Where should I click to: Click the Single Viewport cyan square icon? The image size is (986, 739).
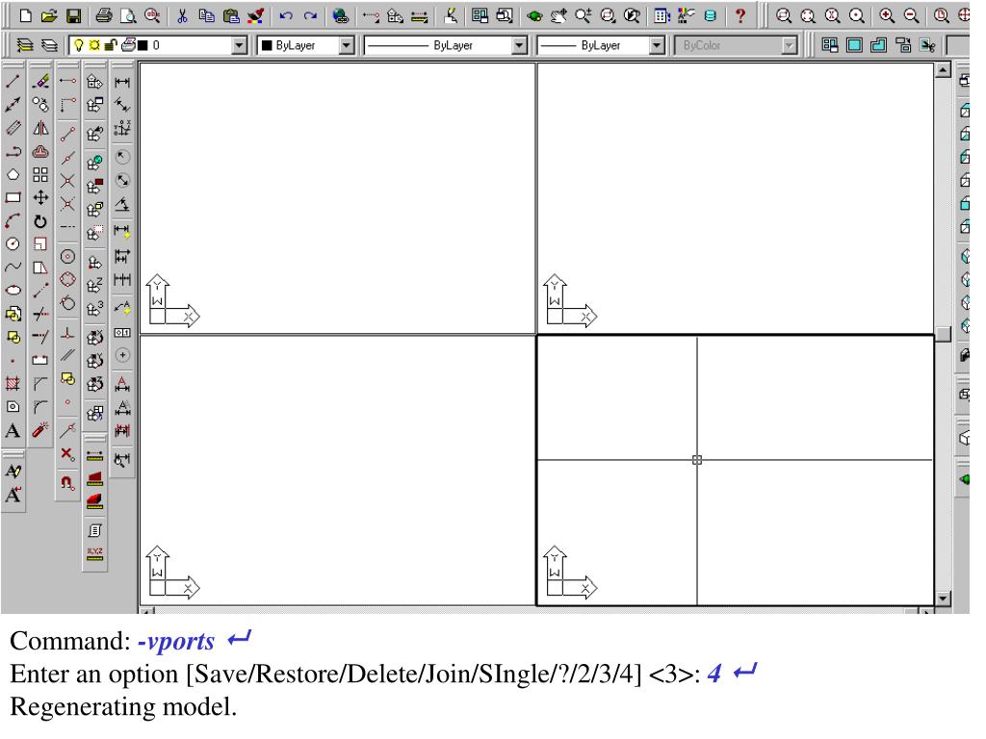[855, 45]
